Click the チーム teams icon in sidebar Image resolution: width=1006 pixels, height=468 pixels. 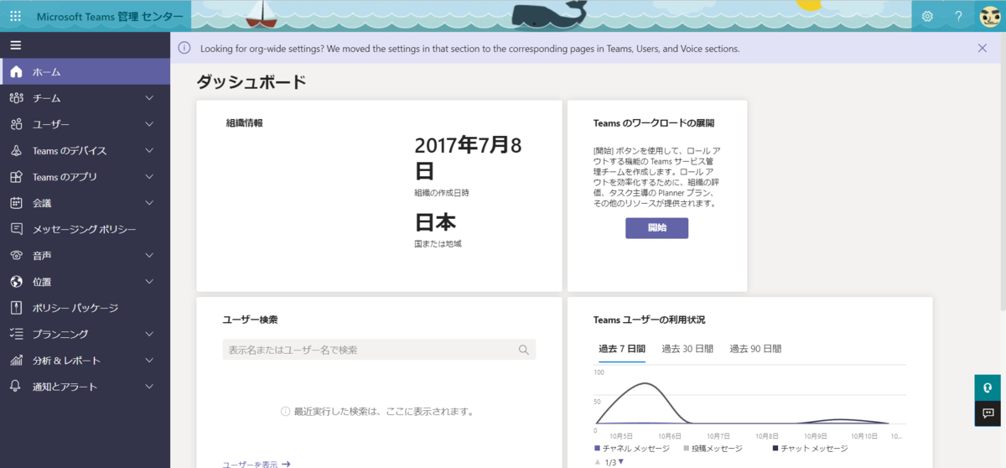pyautogui.click(x=16, y=98)
